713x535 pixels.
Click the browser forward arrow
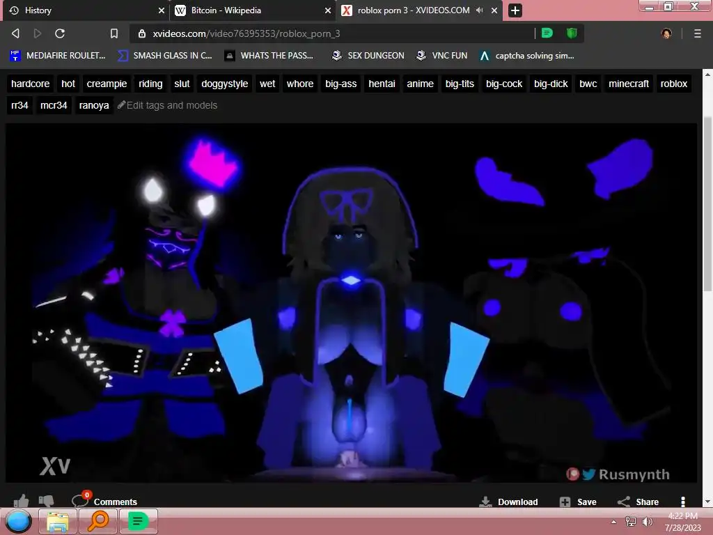click(x=38, y=33)
